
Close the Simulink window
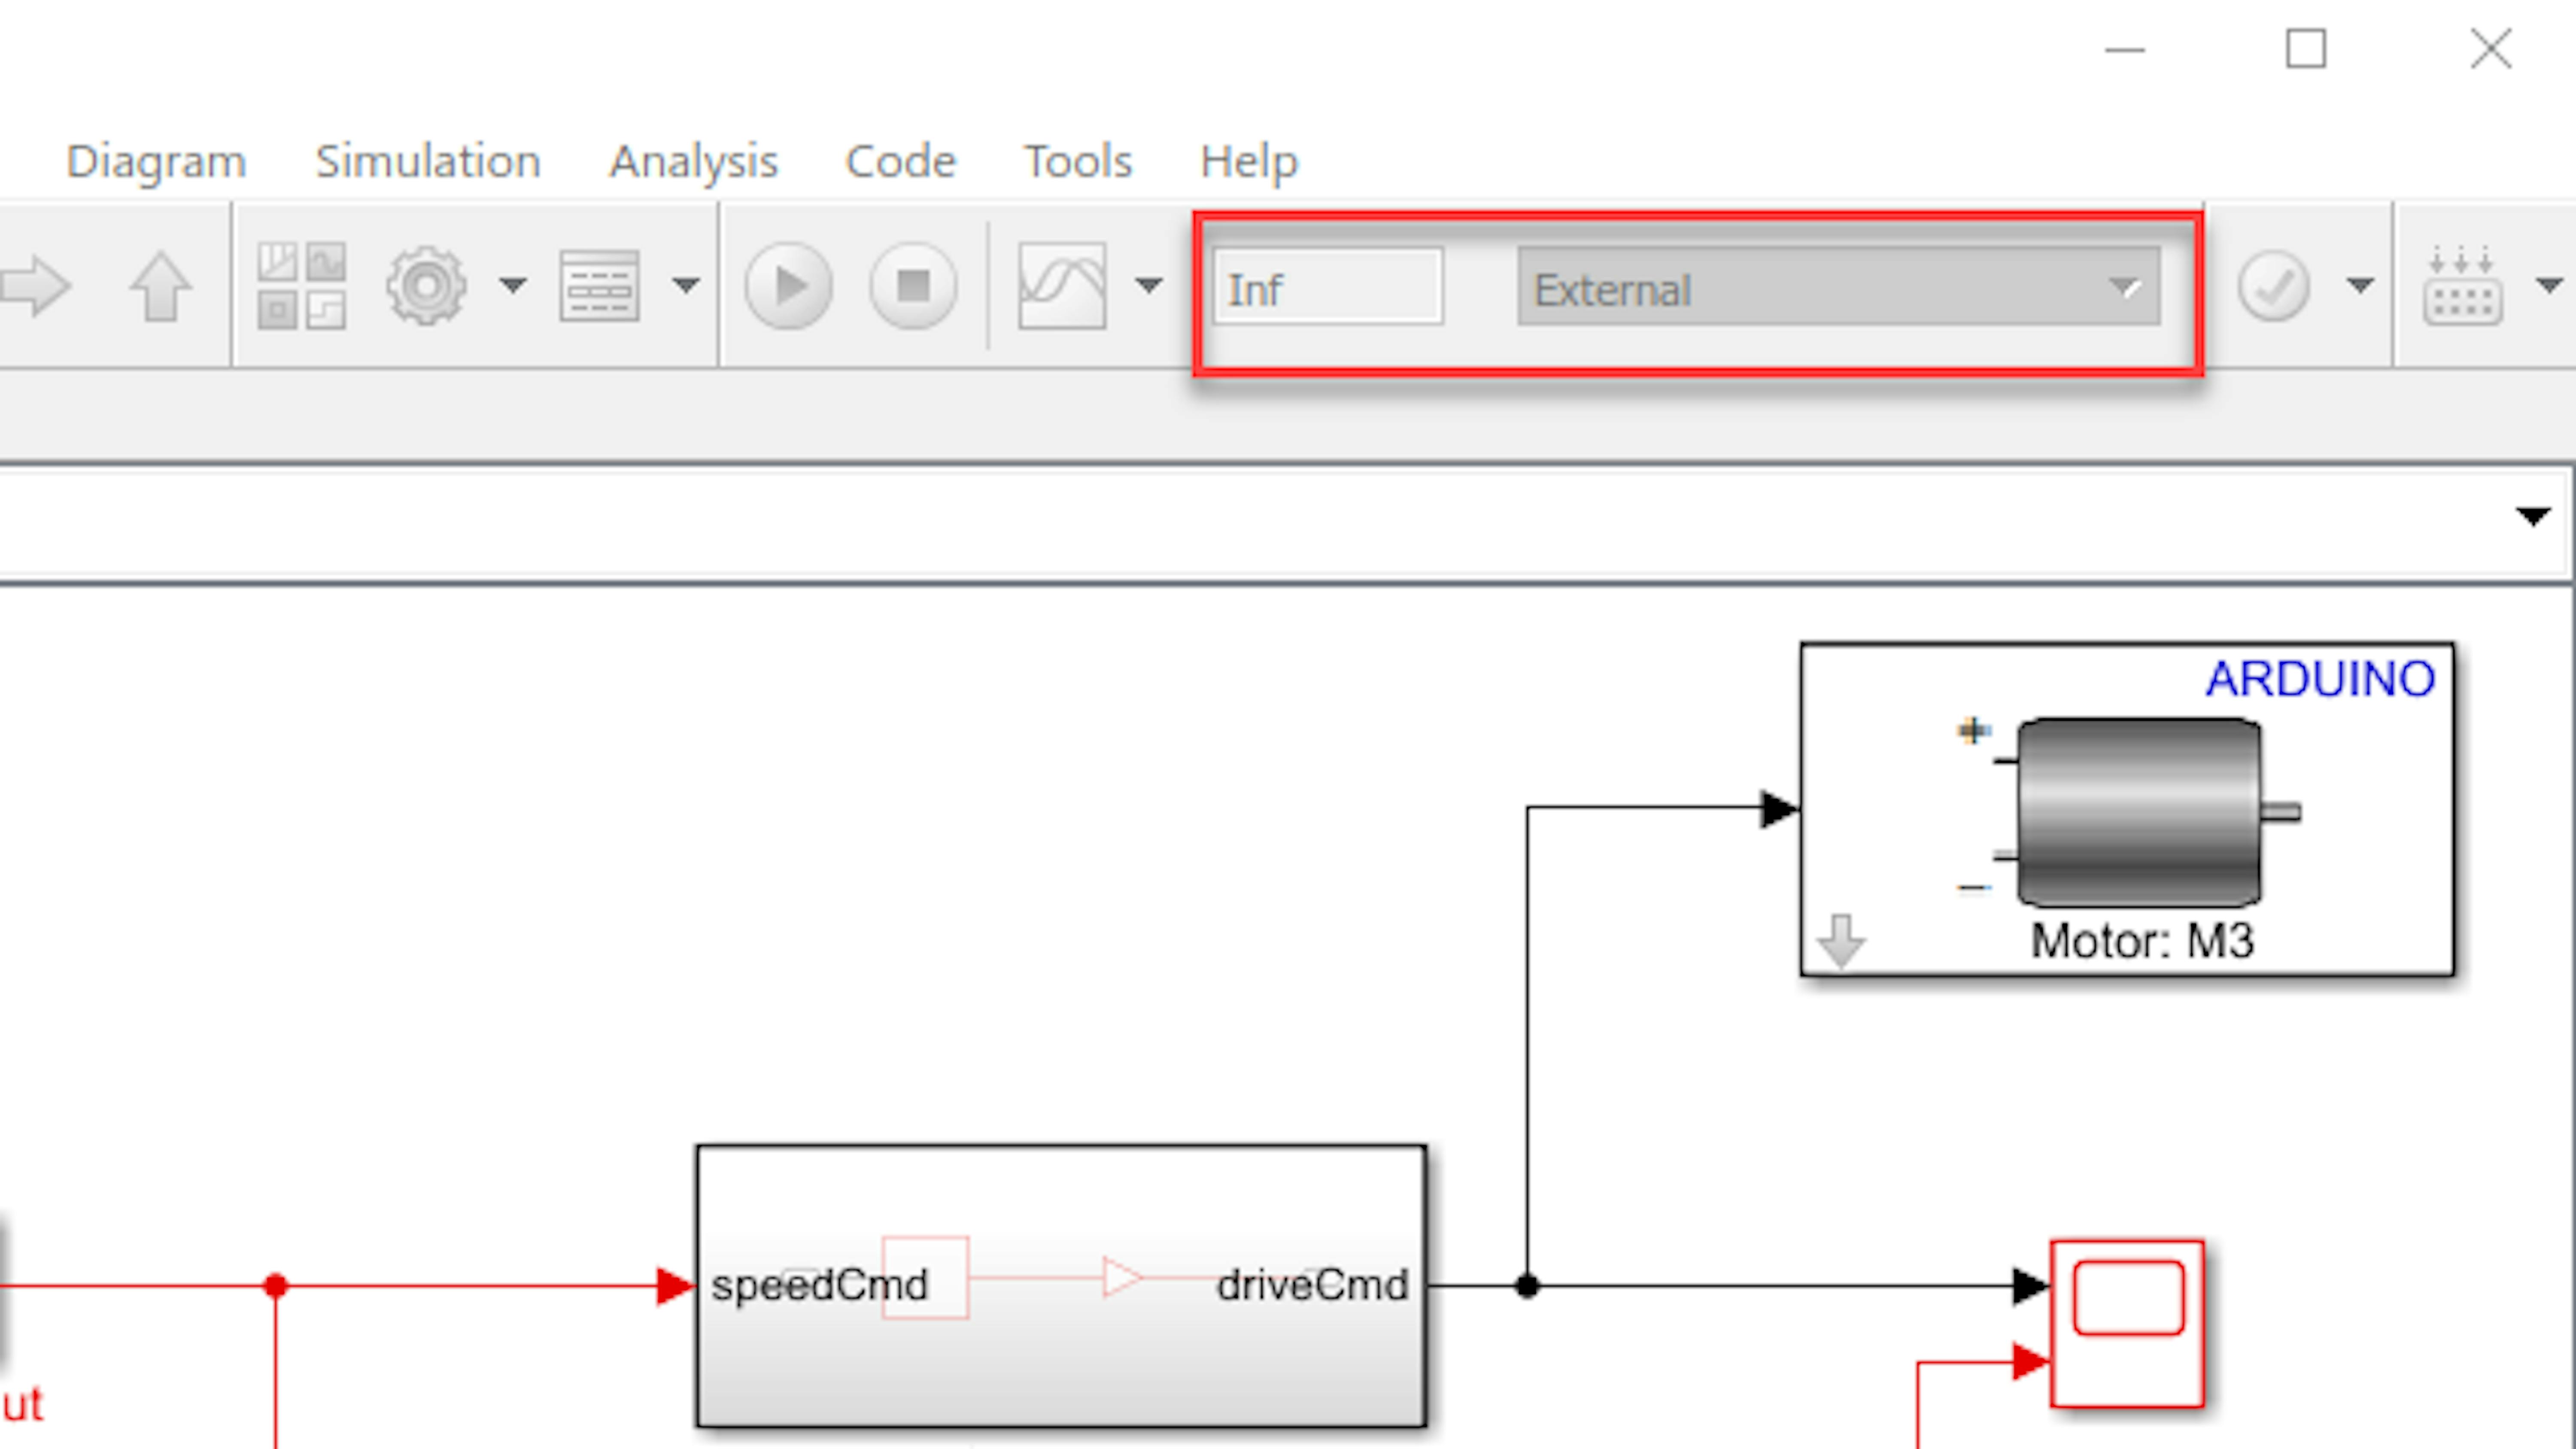[2490, 49]
